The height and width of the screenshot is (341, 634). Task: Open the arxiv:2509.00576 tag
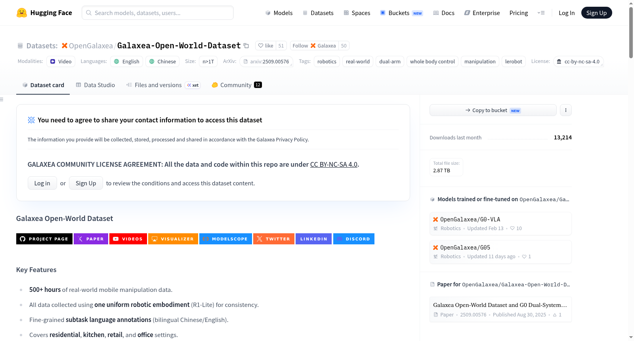(x=266, y=61)
